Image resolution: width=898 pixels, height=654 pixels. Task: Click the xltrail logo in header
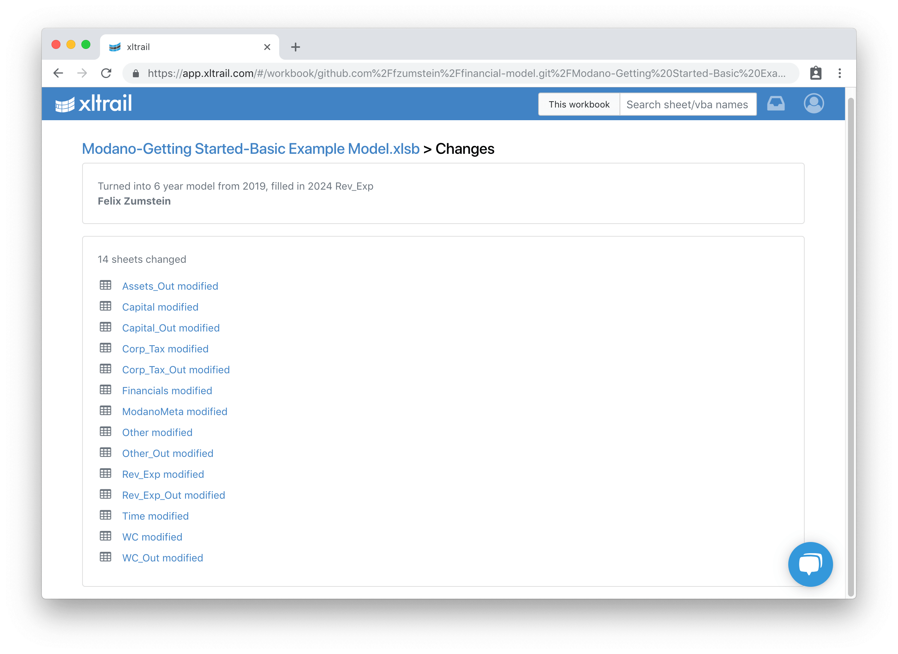coord(93,104)
